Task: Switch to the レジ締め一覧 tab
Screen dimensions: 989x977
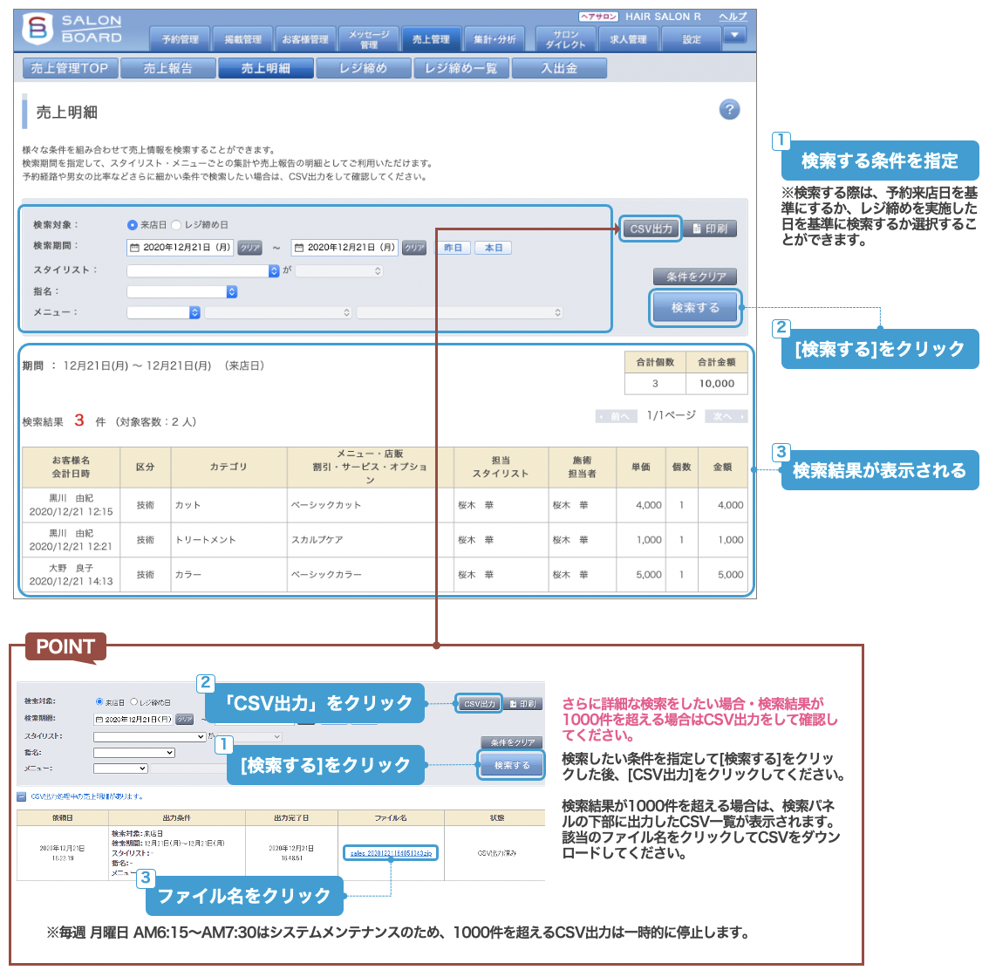Action: click(x=460, y=67)
